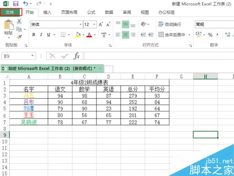Viewport: 234px width, 176px height.
Task: Click the insert function fx icon
Action: [77, 56]
